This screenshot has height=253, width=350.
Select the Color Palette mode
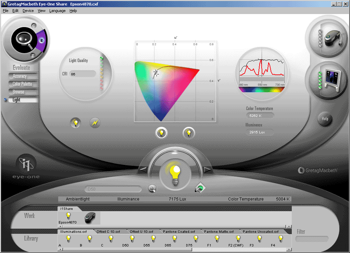[23, 84]
